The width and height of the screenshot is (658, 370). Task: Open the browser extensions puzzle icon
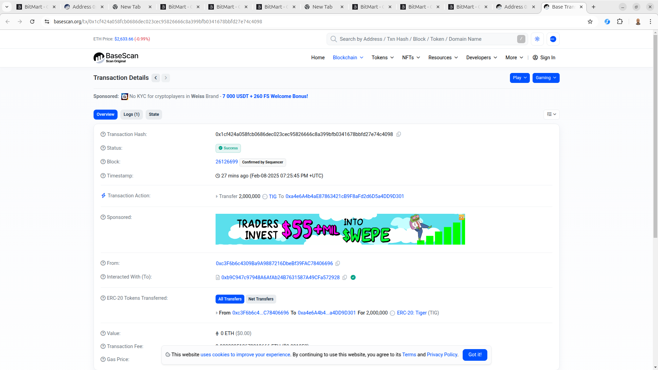[620, 22]
